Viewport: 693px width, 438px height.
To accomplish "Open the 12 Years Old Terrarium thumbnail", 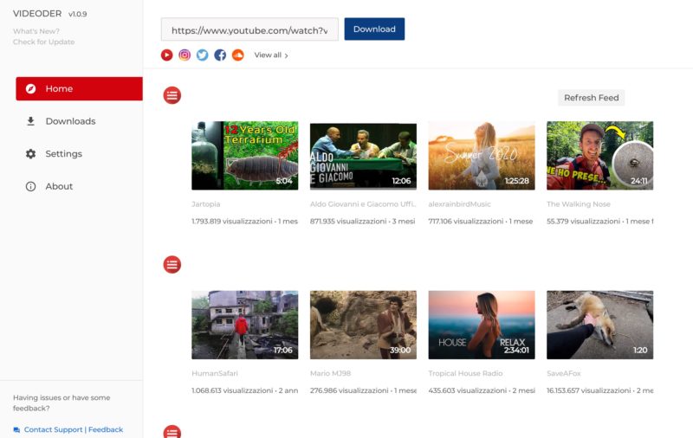I will coord(244,156).
